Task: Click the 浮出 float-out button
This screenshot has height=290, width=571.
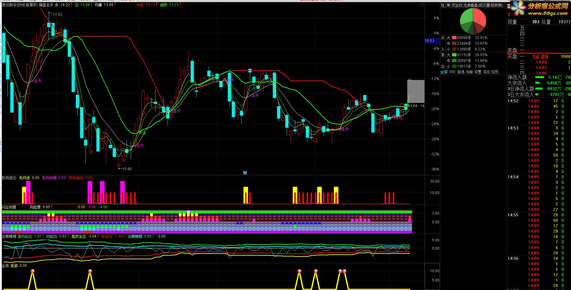Action: [486, 72]
